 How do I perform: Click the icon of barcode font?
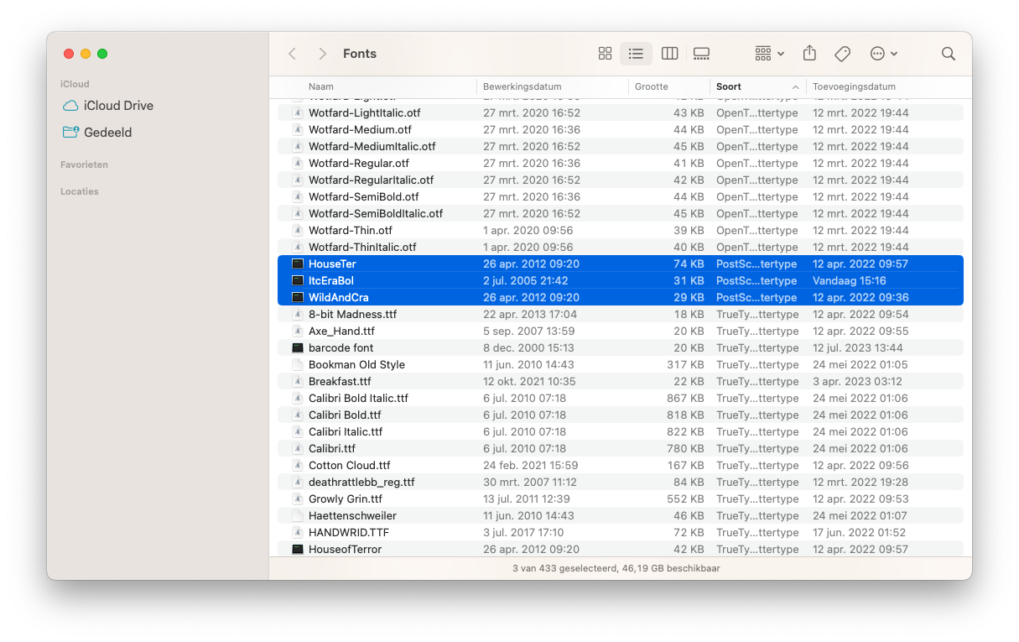click(297, 347)
